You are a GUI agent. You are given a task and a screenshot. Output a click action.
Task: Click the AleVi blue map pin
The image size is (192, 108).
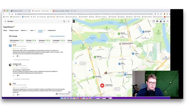point(119,64)
